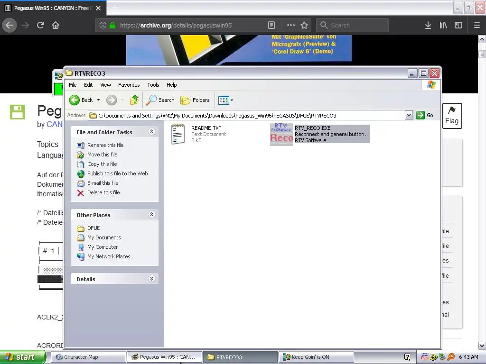Viewport: 486px width, 364px height.
Task: Open My Documents under Other Places
Action: 104,238
